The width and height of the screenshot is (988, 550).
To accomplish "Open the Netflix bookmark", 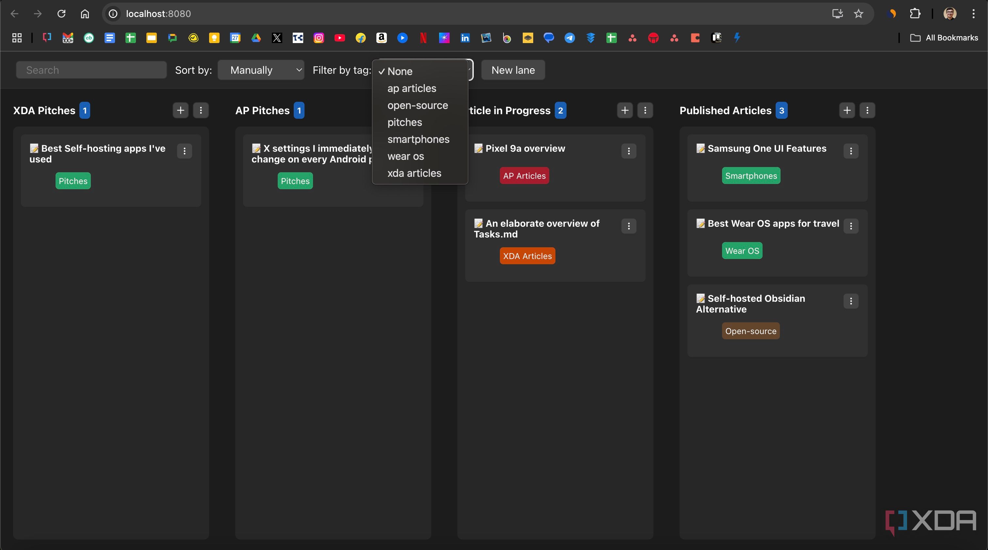I will pyautogui.click(x=423, y=38).
